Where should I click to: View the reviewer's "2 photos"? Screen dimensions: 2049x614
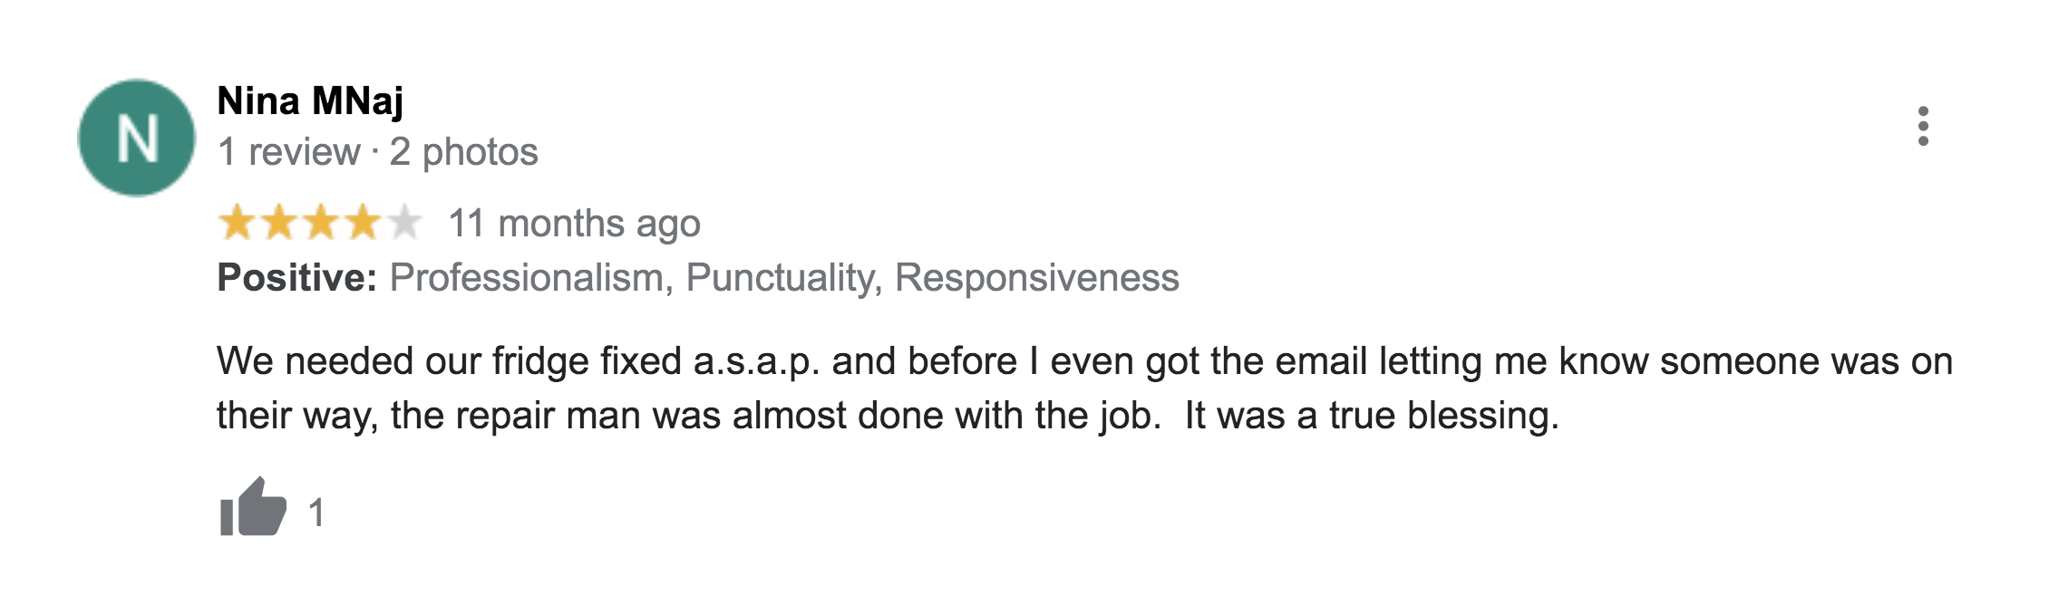click(463, 152)
